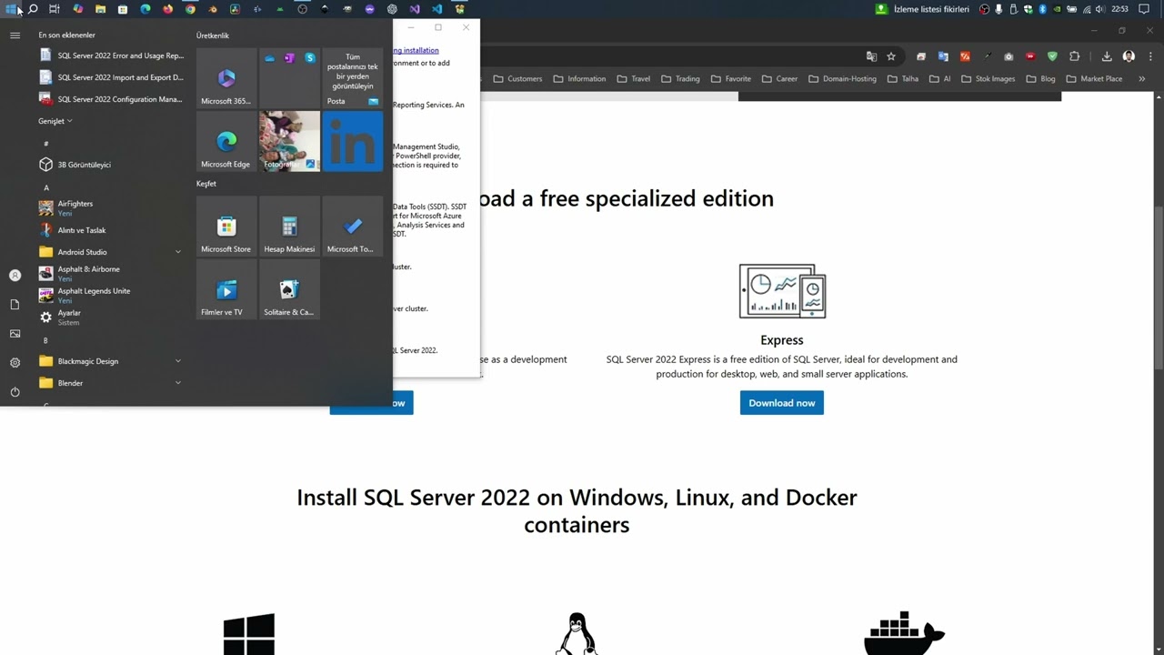Expand the Blender folder in app list
This screenshot has height=655, width=1164.
[109, 383]
